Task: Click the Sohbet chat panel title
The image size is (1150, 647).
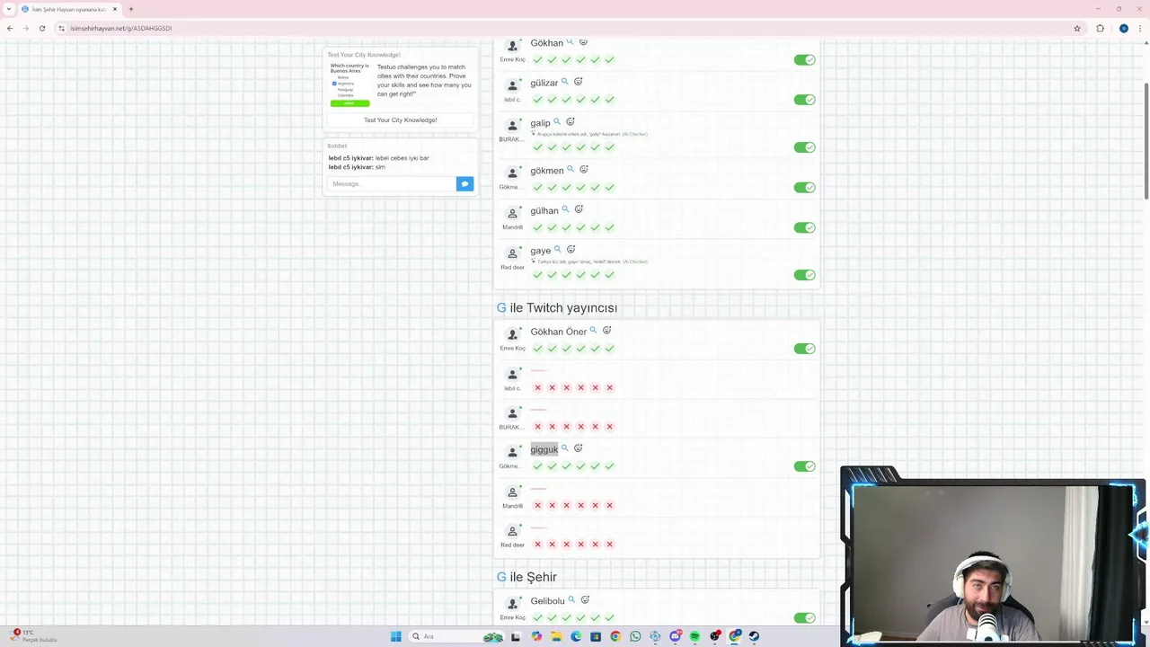Action: [x=337, y=146]
